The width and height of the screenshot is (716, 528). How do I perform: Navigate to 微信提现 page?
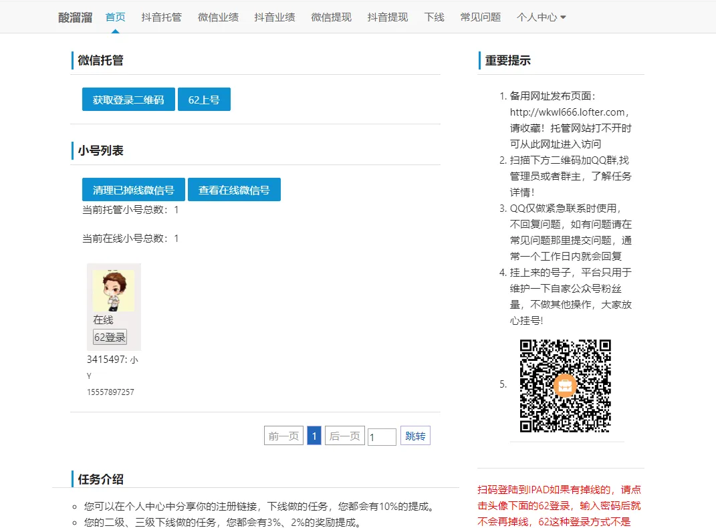(x=331, y=17)
